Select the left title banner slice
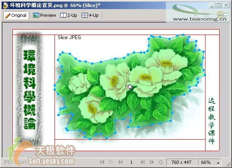Screen dimensions: 232x168 point(33,93)
